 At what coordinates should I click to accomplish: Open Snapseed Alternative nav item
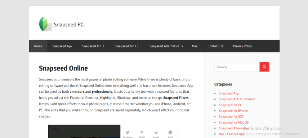[x=164, y=46]
